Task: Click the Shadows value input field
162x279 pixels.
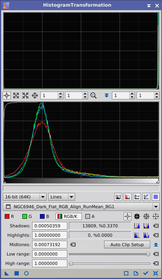Action: pyautogui.click(x=49, y=226)
